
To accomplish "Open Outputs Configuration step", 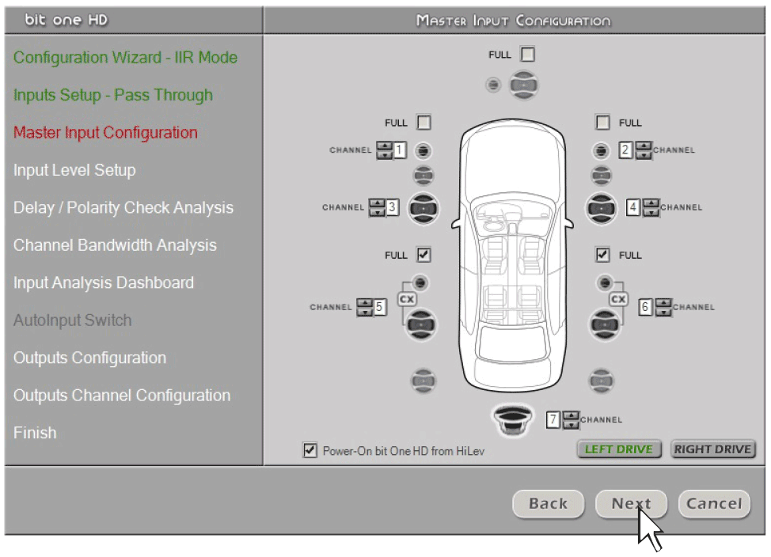I will (x=89, y=358).
